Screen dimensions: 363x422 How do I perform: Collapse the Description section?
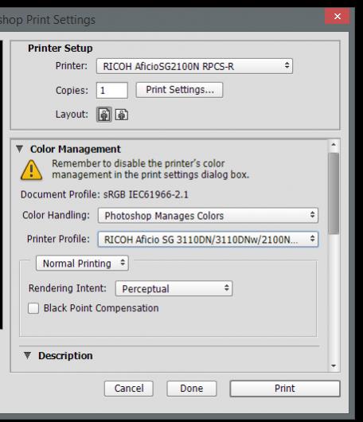point(27,355)
